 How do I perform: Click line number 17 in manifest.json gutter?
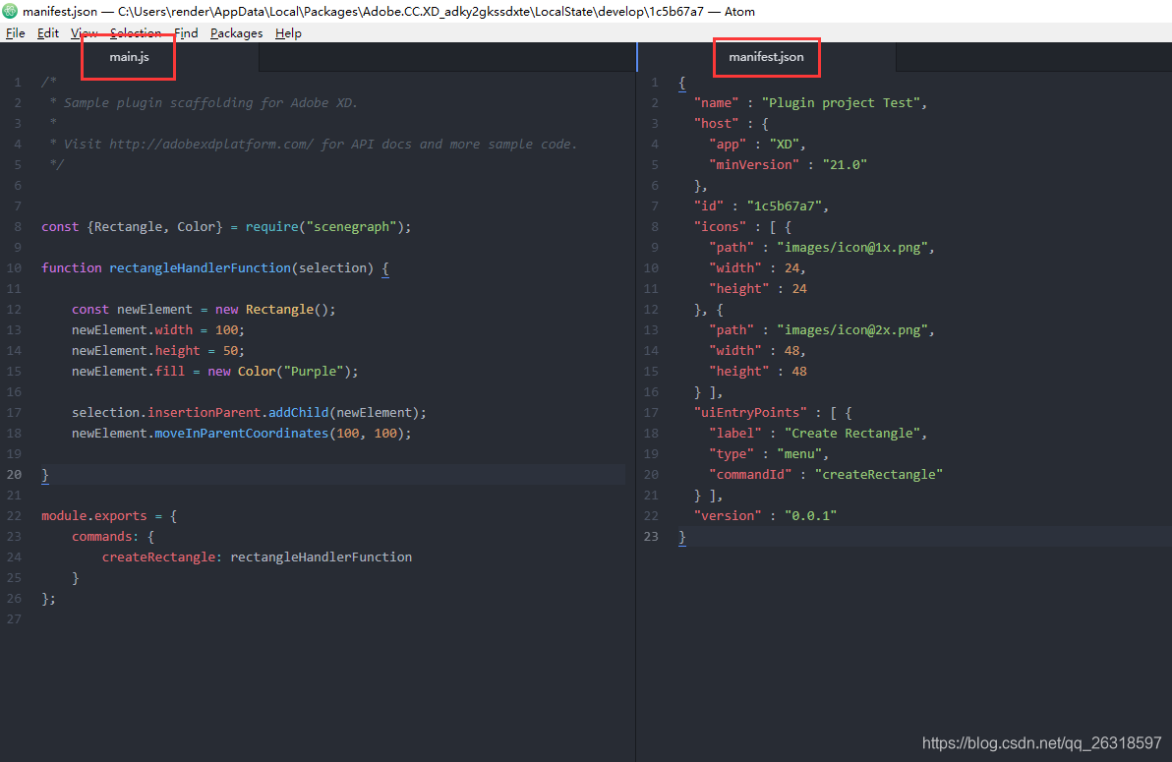[x=651, y=412]
